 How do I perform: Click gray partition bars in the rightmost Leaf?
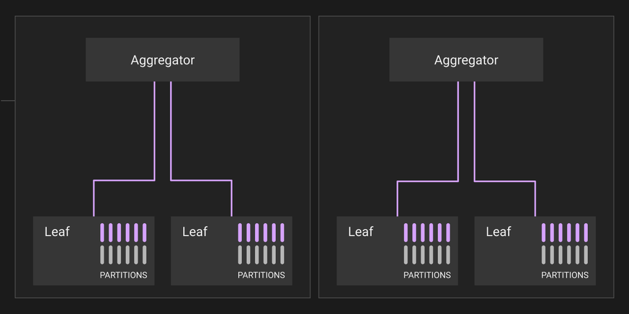565,255
